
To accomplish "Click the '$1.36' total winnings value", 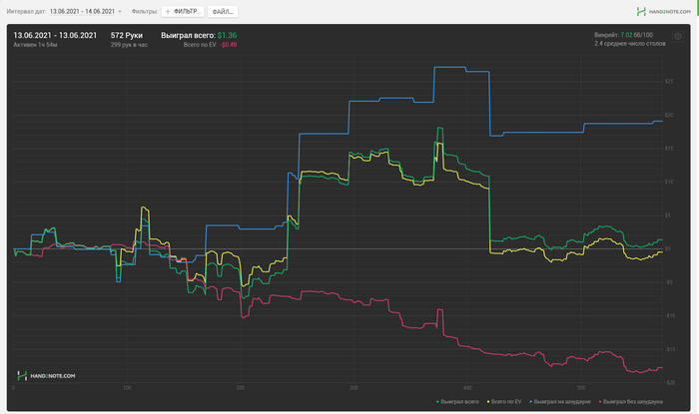I will [x=227, y=35].
